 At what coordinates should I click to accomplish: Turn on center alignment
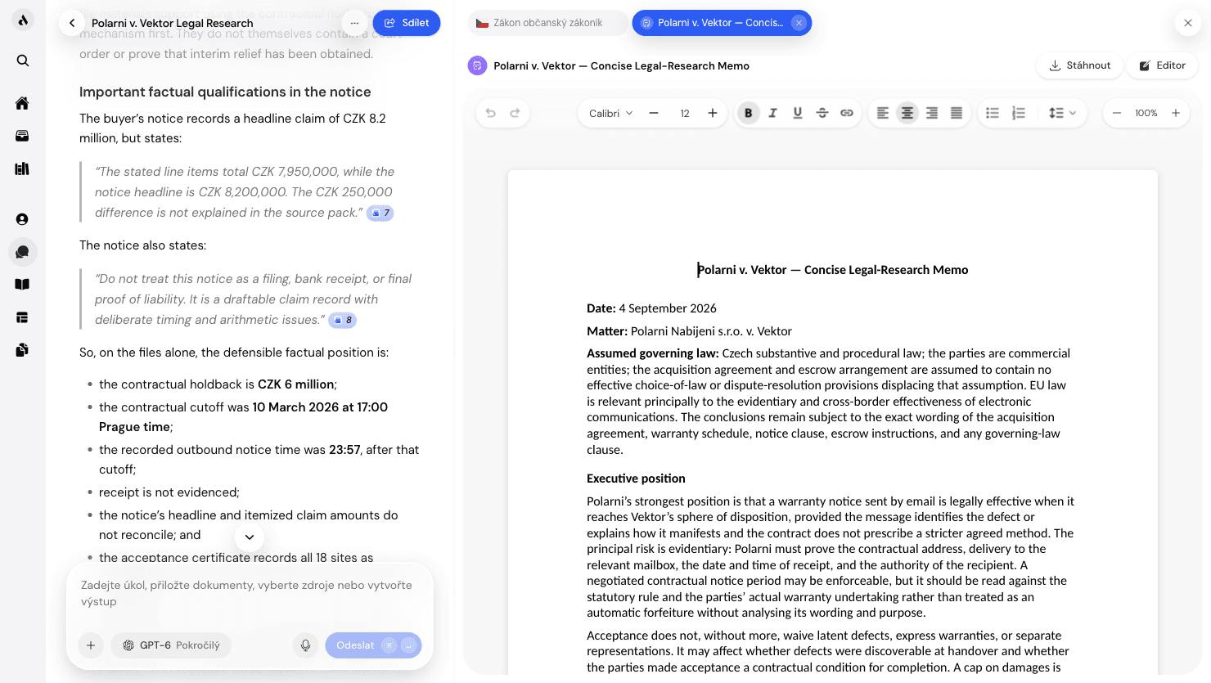[907, 113]
